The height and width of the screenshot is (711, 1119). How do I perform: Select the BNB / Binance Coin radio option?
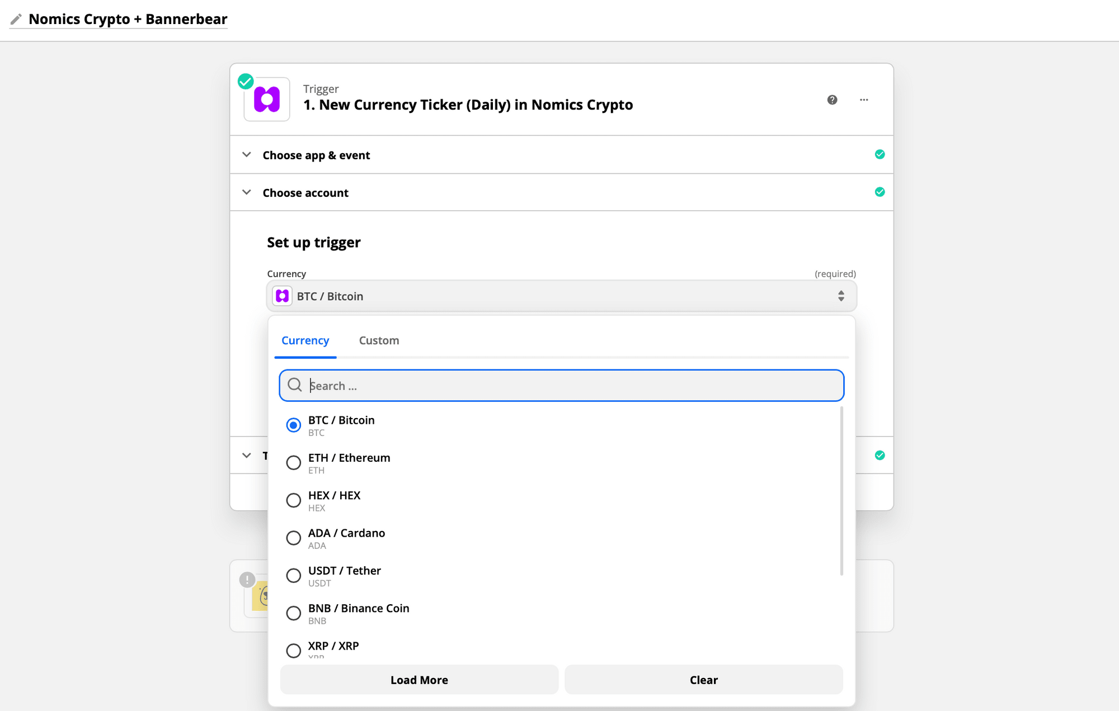coord(293,613)
